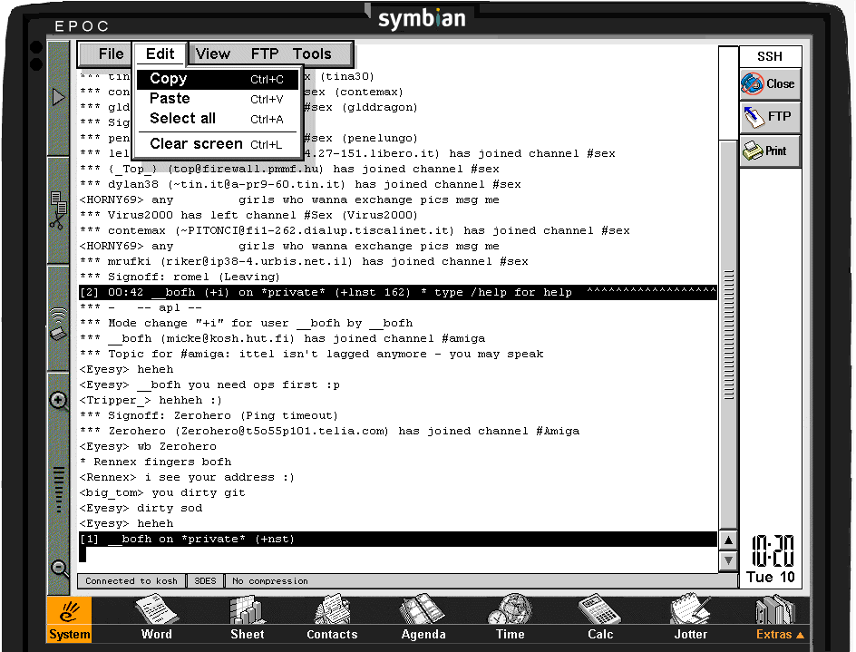856x652 pixels.
Task: Tap the infrared beam sidebar icon
Action: click(58, 323)
